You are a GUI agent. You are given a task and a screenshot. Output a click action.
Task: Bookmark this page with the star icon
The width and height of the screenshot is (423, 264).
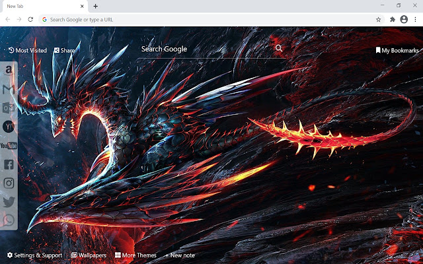(x=379, y=19)
